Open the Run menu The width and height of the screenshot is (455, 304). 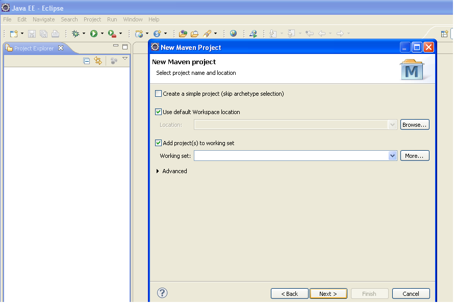[112, 19]
